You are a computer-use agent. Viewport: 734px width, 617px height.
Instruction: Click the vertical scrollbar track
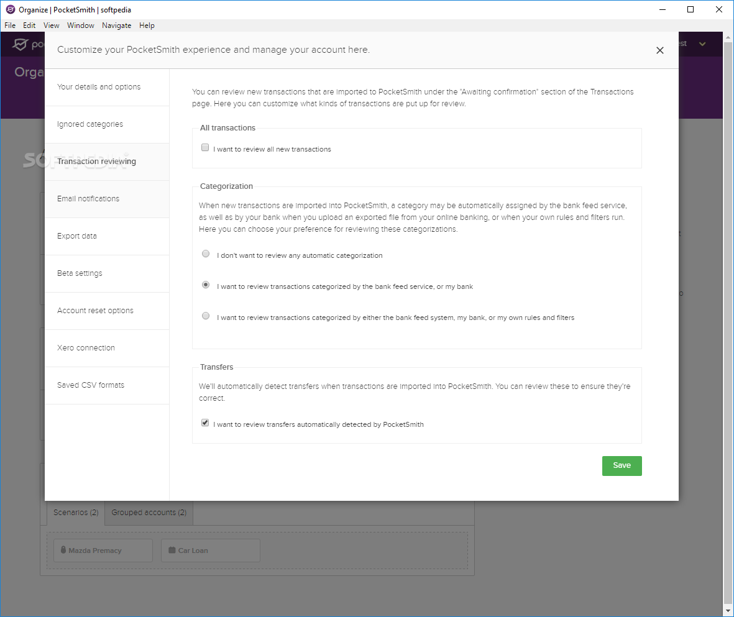coord(728,324)
